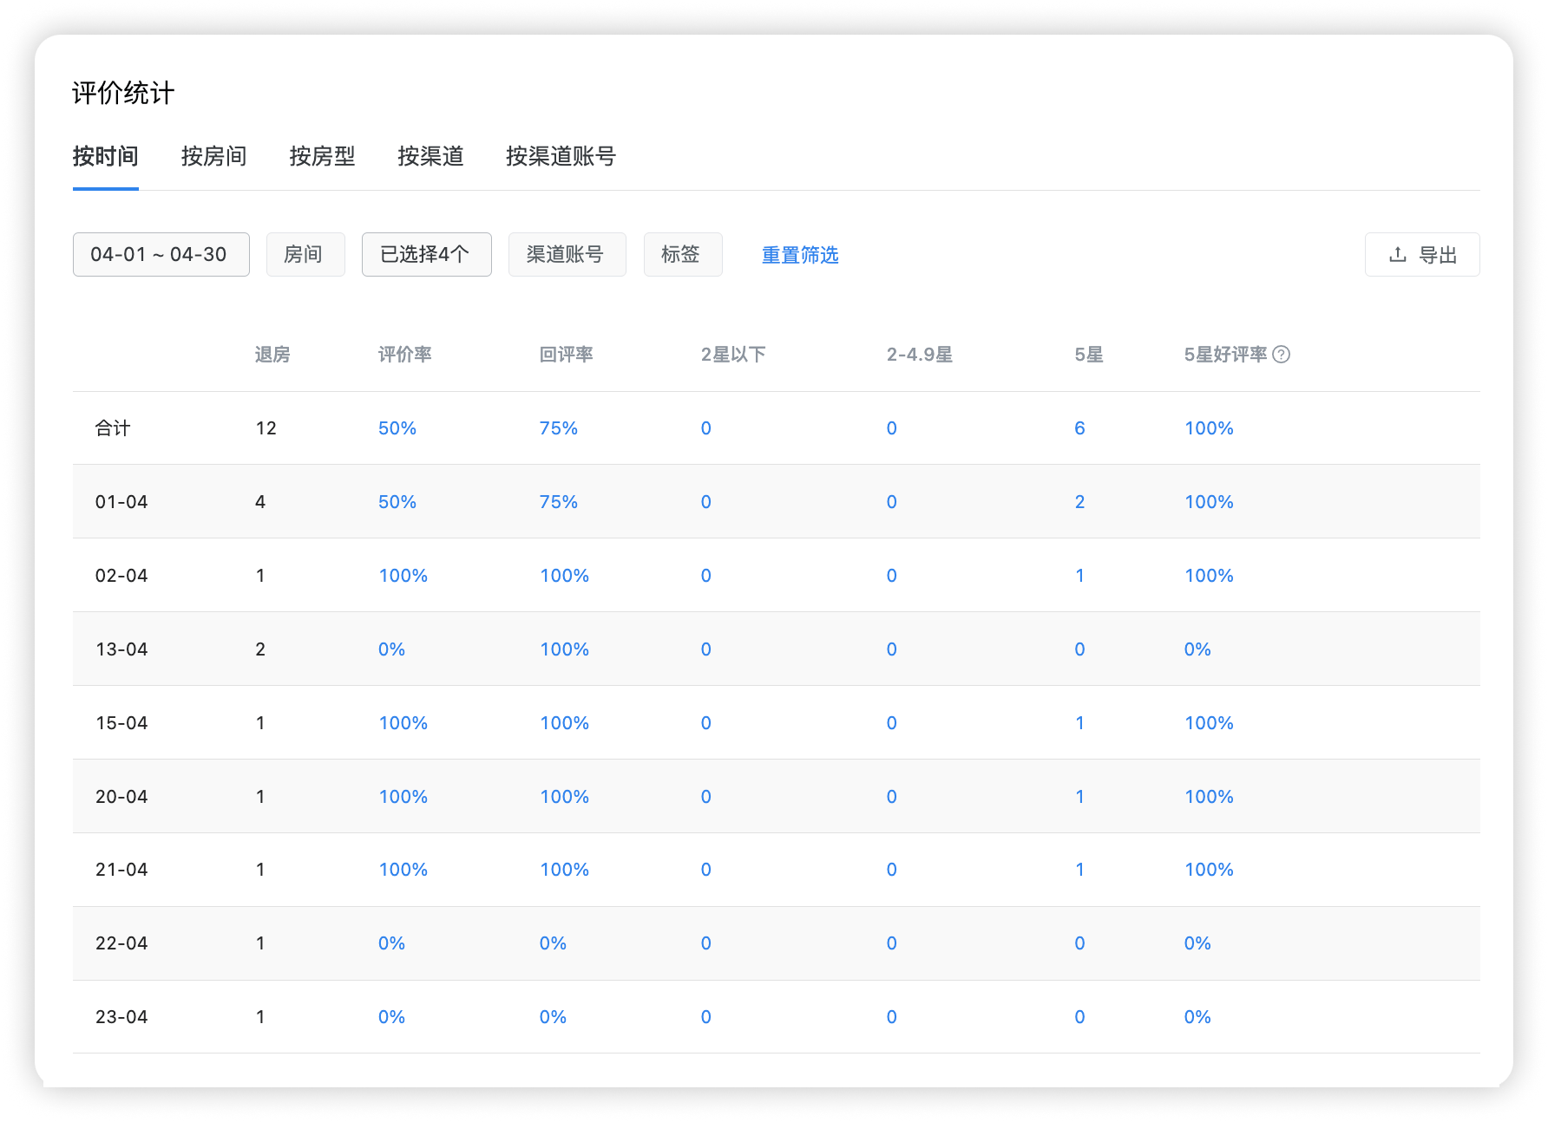Switch to the 按房型 tab

tap(322, 157)
